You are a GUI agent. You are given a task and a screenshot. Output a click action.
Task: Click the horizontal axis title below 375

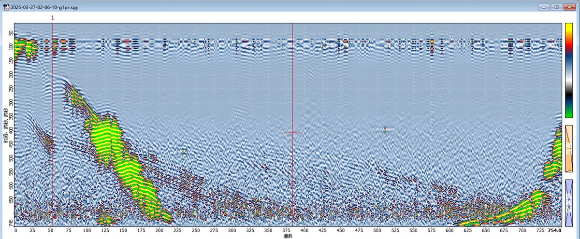pyautogui.click(x=288, y=236)
